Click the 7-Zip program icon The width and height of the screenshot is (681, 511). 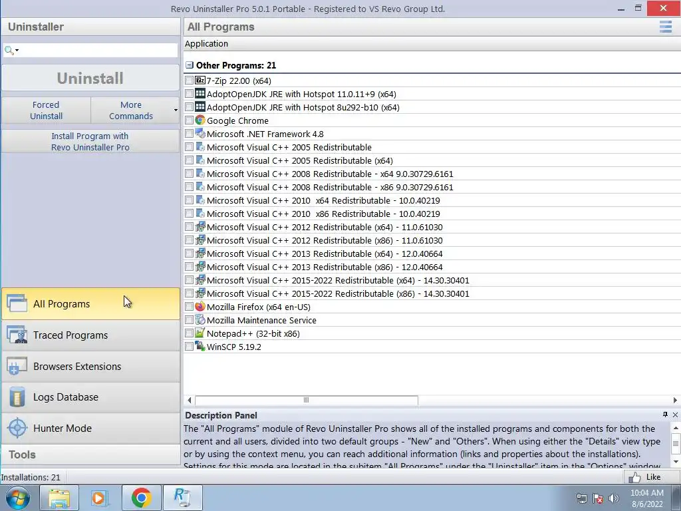click(x=200, y=81)
